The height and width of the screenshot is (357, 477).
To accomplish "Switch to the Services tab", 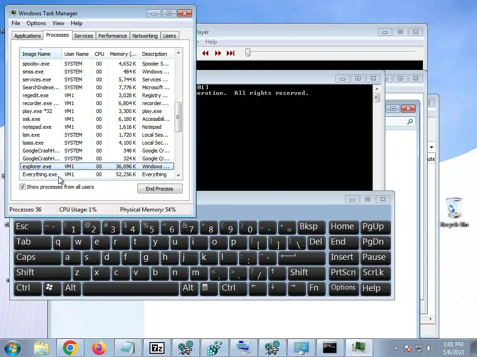I will click(83, 36).
